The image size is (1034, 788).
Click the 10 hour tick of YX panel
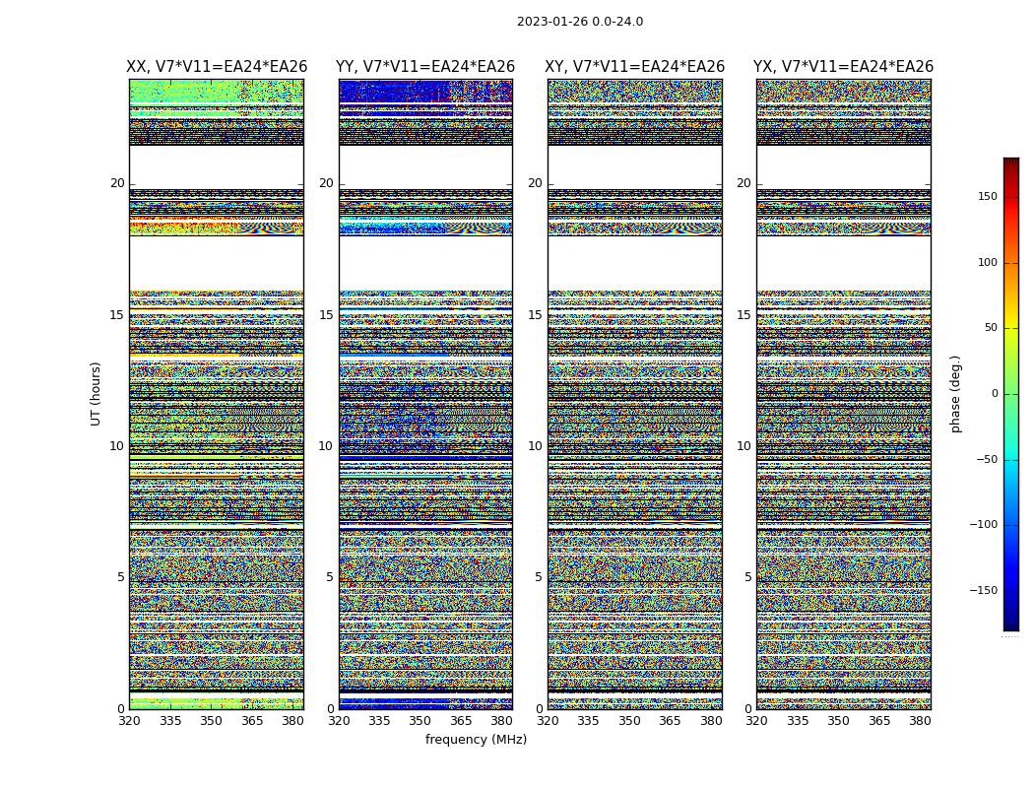click(x=744, y=446)
